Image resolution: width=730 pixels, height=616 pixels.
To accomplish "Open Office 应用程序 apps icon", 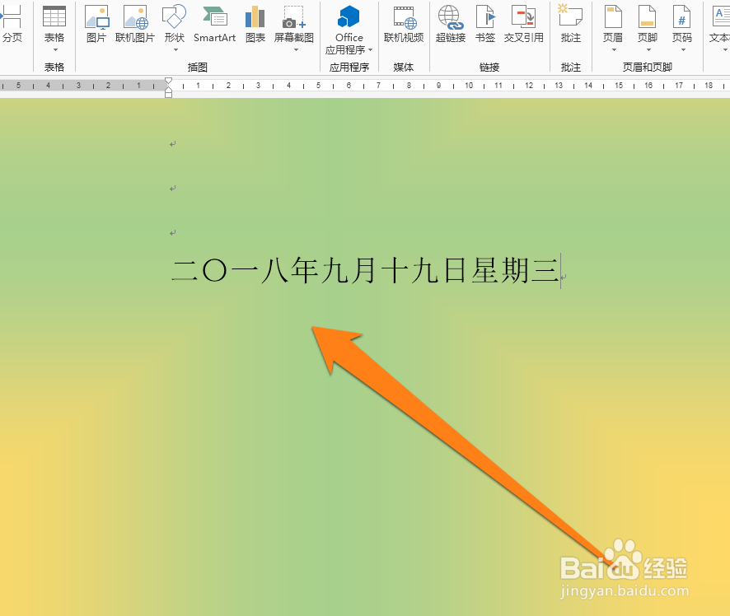I will pyautogui.click(x=349, y=16).
